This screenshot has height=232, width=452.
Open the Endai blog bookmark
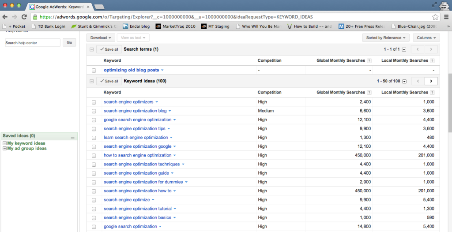click(136, 26)
